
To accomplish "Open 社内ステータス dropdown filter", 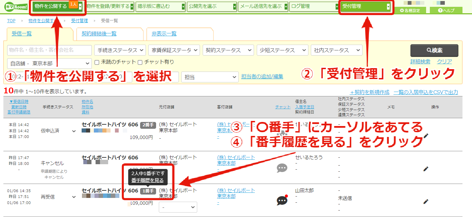I will point(336,50).
